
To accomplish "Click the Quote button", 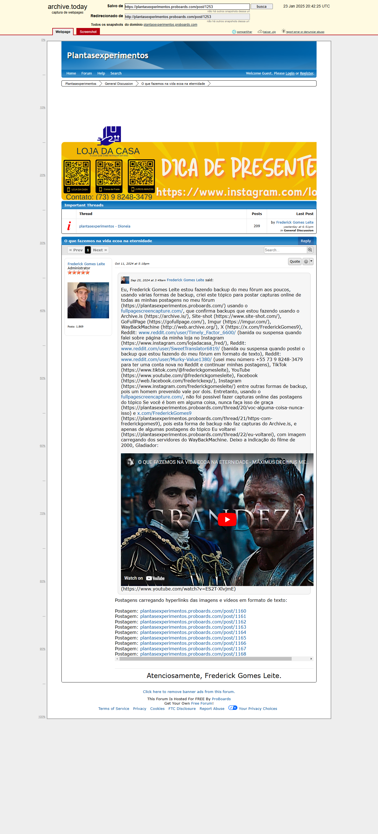I will tap(295, 262).
